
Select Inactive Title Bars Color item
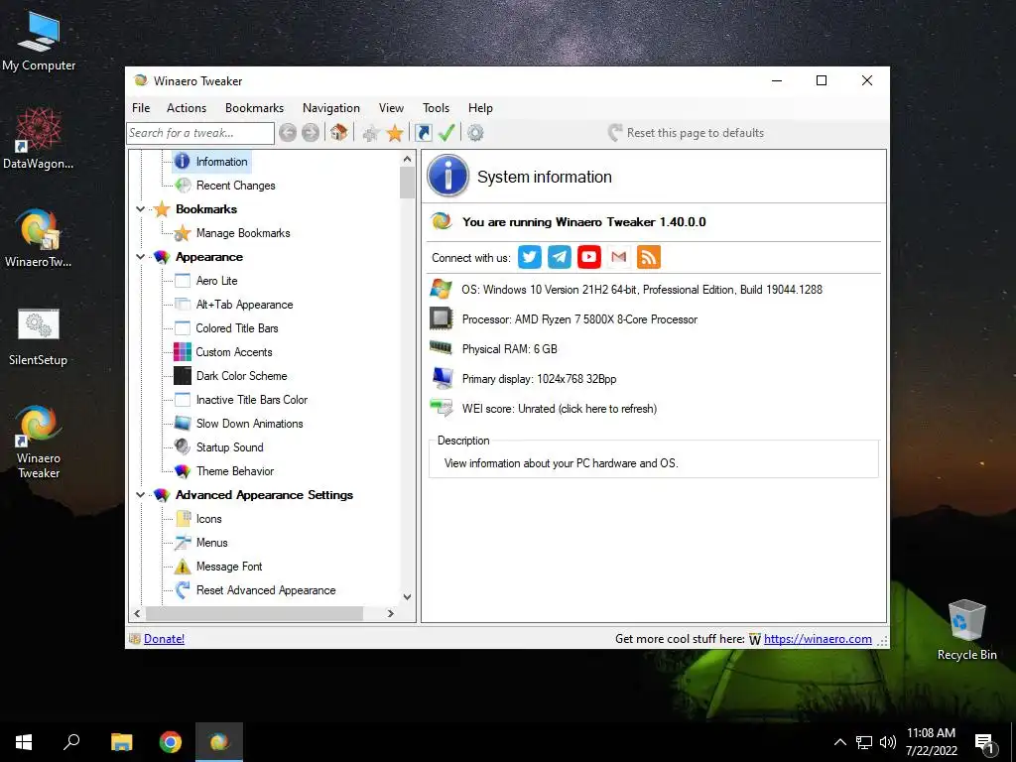pyautogui.click(x=251, y=400)
